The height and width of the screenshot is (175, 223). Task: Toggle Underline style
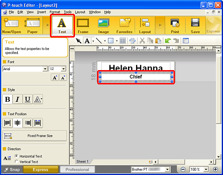point(28,99)
